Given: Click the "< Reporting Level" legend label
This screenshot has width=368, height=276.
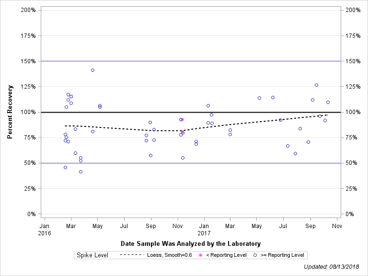Looking at the screenshot, I should pyautogui.click(x=226, y=255).
